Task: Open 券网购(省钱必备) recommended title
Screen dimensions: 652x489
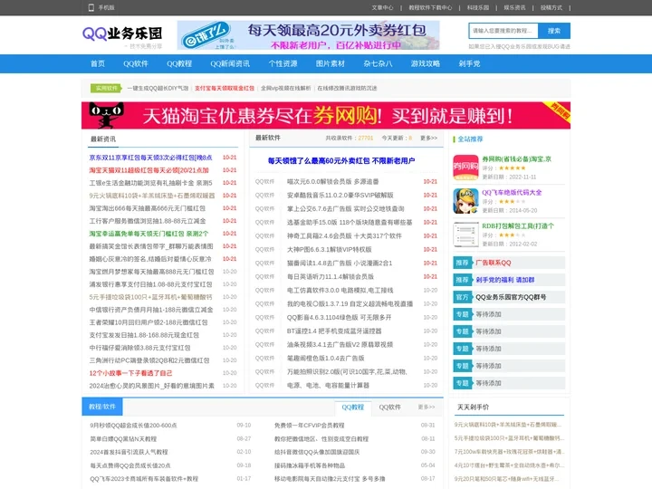Action: click(516, 158)
